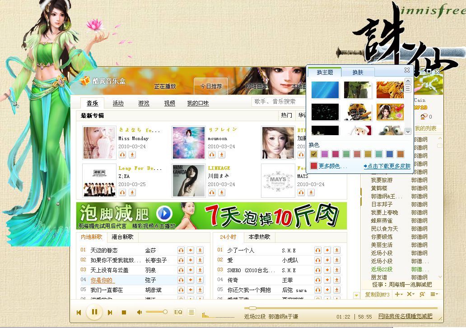
Task: Mute audio via the speaker icon
Action: coord(139,312)
